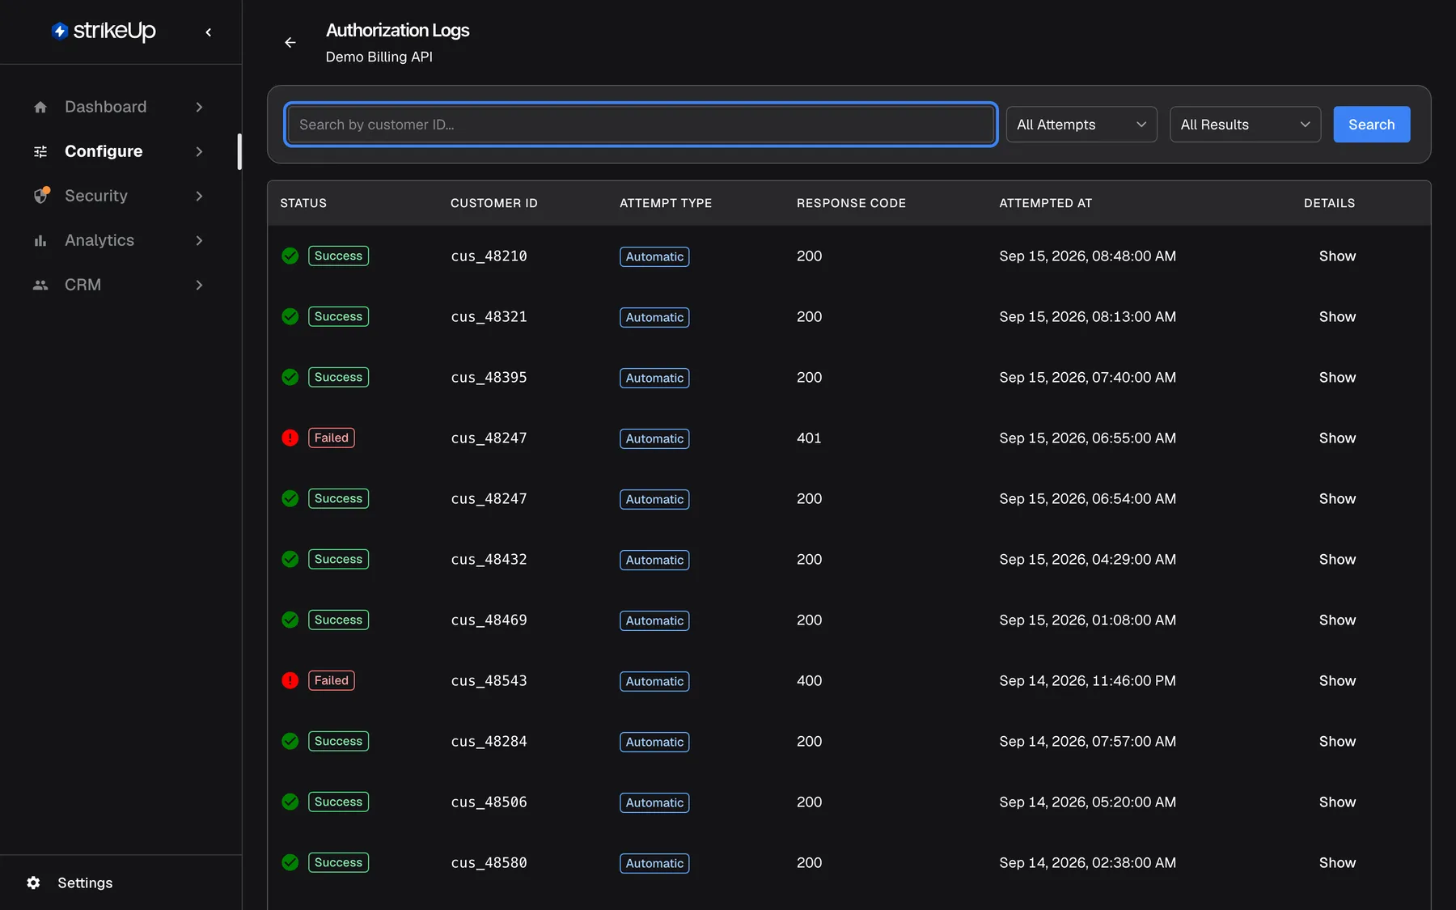Screen dimensions: 1456x910
Task: Show details for cus_48210
Action: click(x=1337, y=256)
